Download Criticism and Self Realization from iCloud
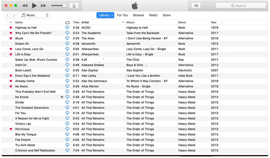 [x=67, y=150]
